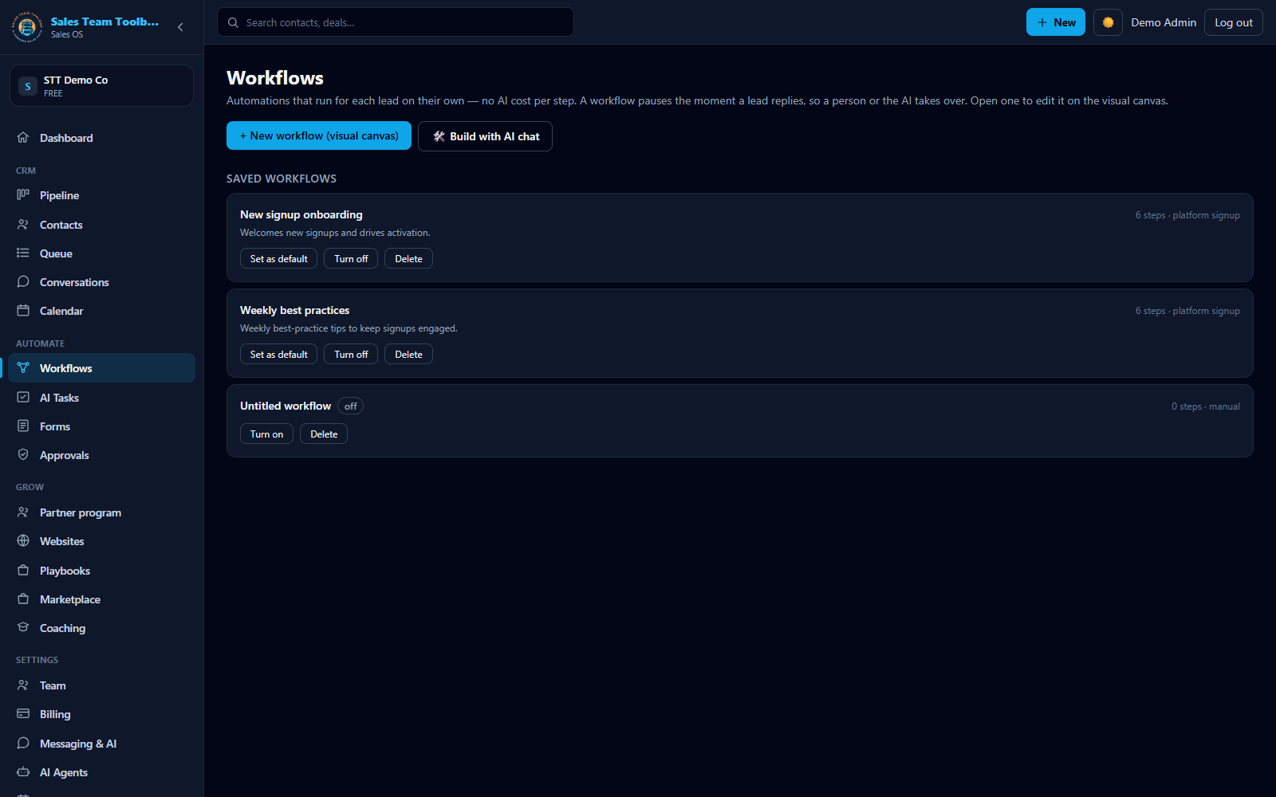
Task: Click the Messaging & AI bubble icon
Action: 23,744
